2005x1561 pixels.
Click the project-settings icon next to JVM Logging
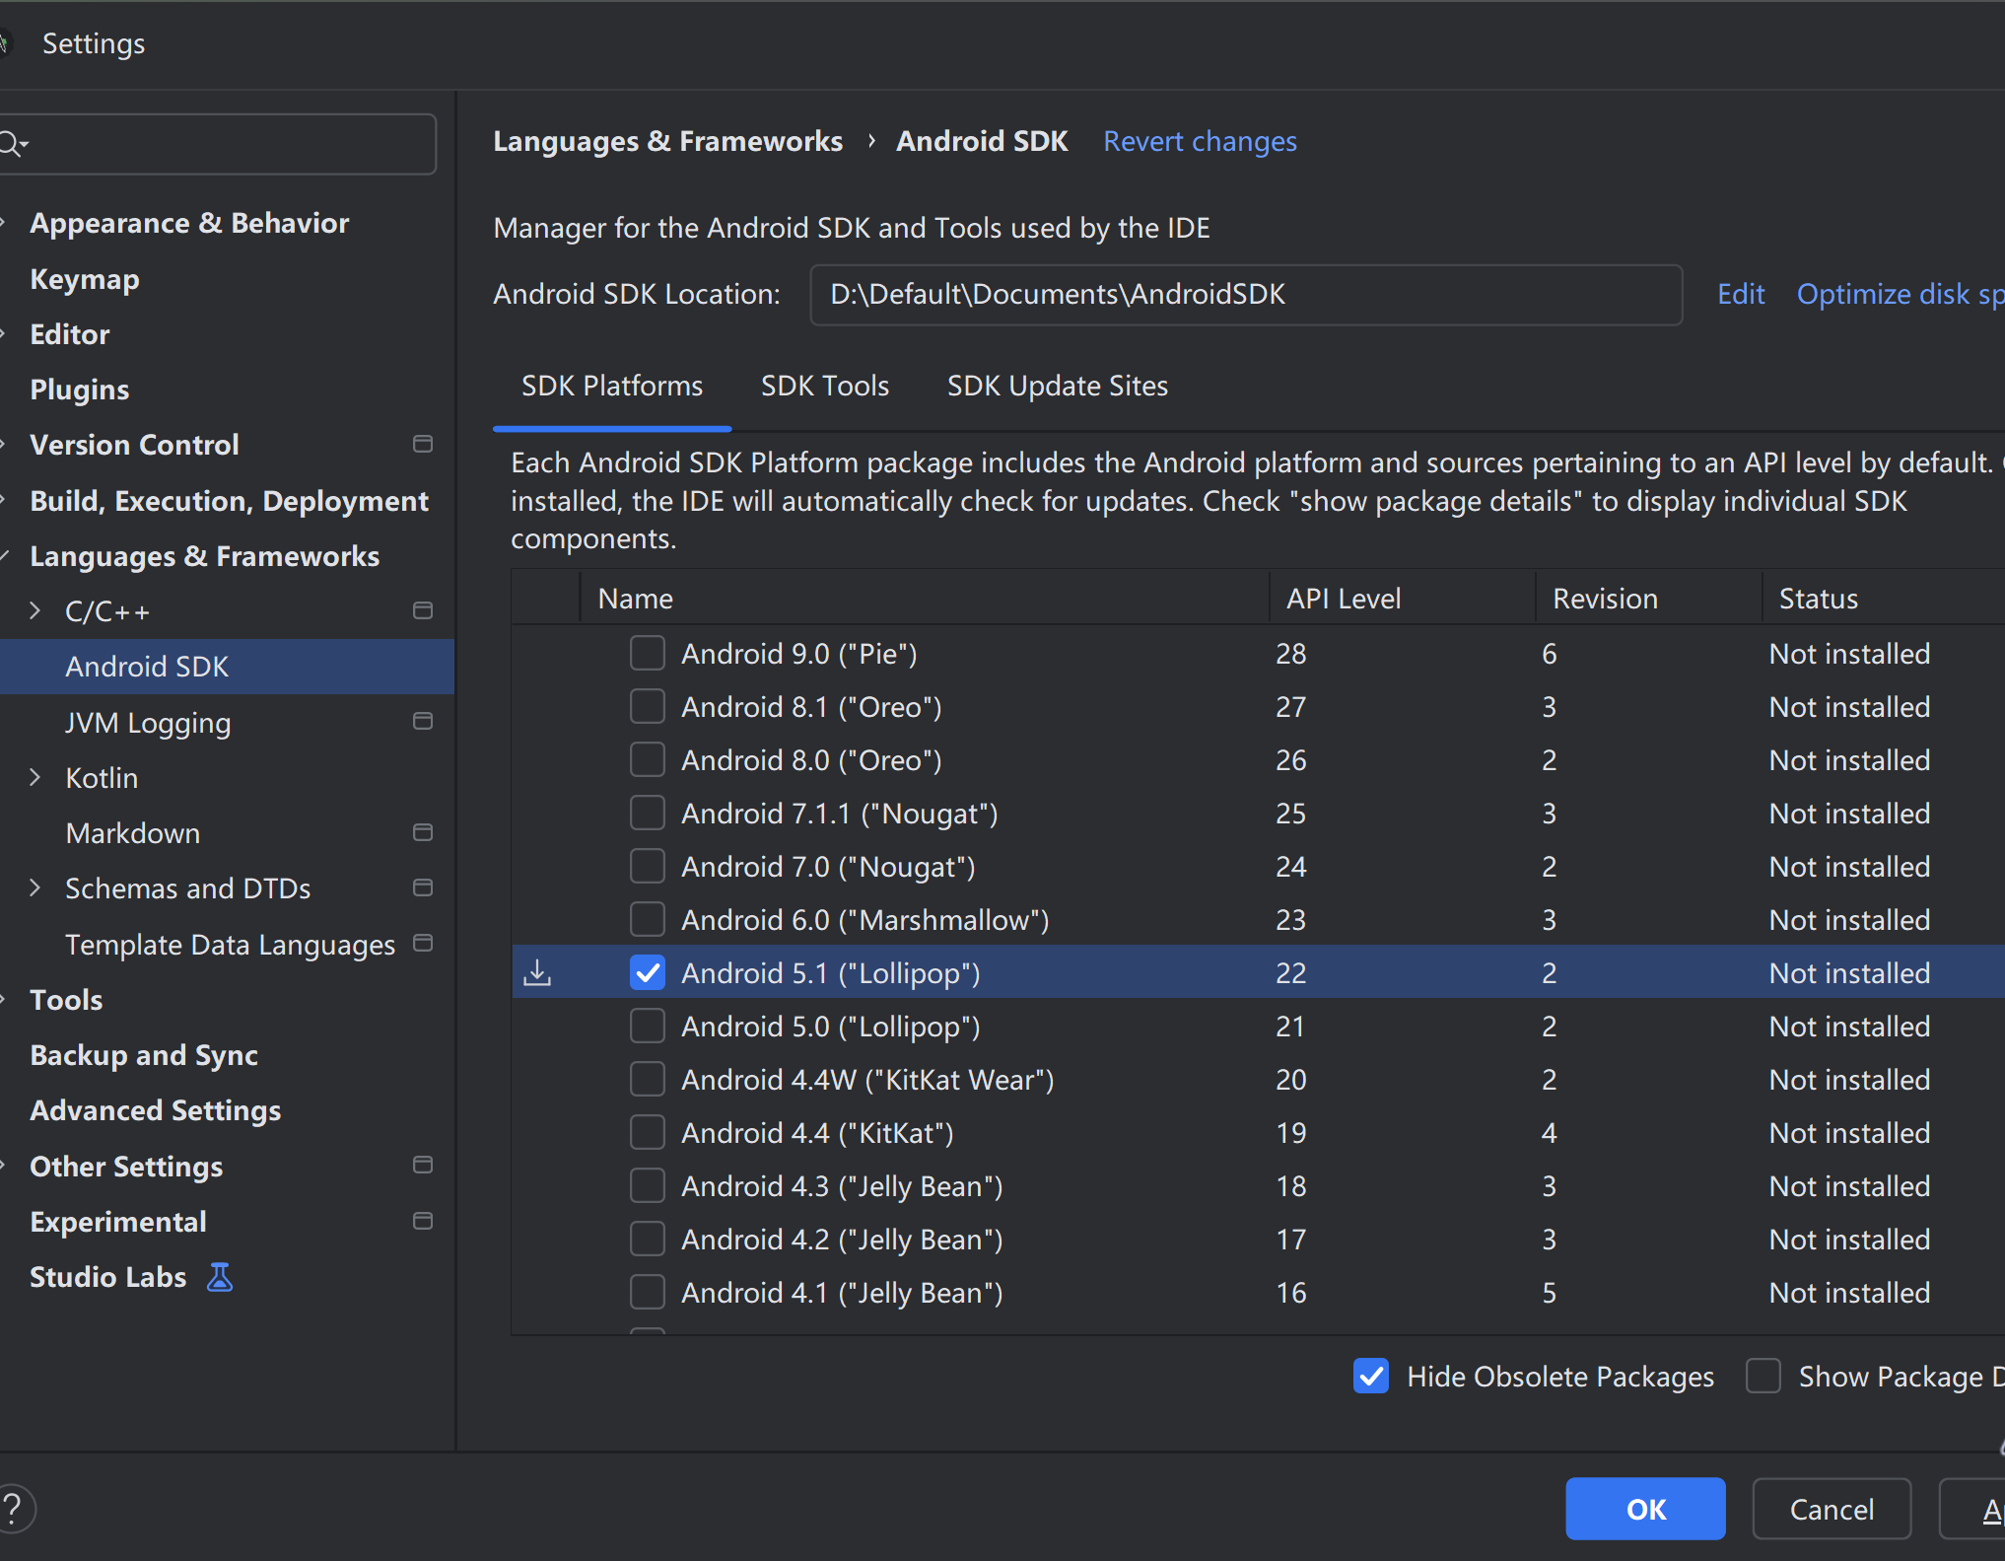click(423, 722)
